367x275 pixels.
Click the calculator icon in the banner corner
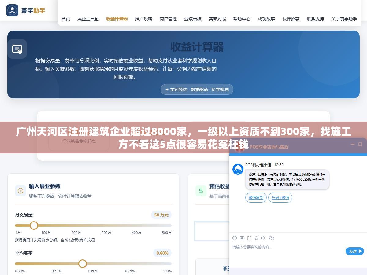(17, 49)
